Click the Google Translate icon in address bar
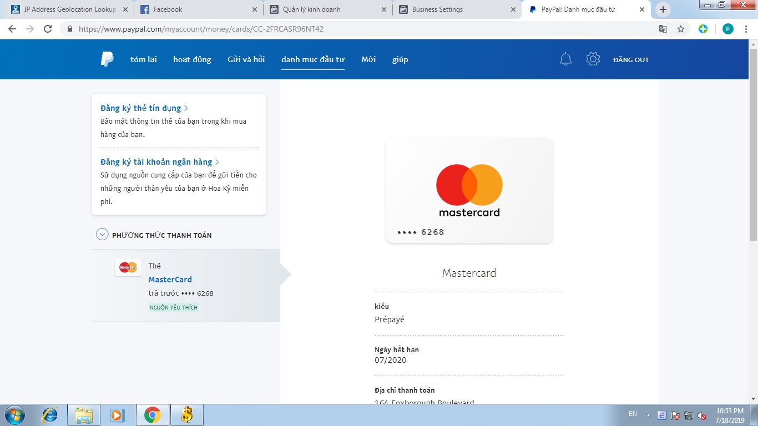The height and width of the screenshot is (426, 758). click(663, 29)
